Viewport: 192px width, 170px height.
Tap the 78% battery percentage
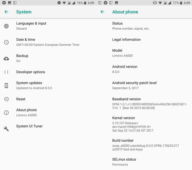pyautogui.click(x=80, y=3)
